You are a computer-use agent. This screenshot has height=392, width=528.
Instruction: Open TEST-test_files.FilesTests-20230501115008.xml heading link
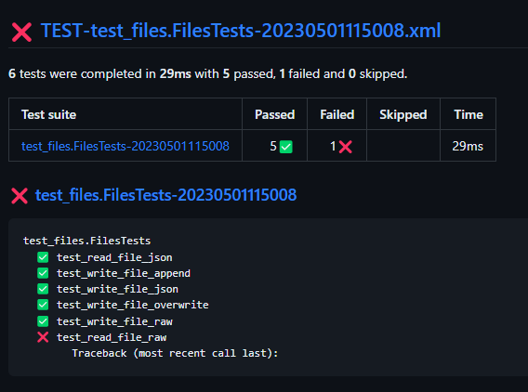[x=241, y=31]
